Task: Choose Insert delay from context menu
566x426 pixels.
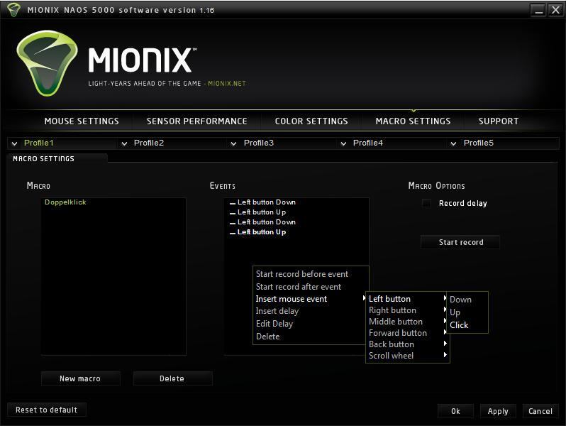Action: click(x=277, y=311)
